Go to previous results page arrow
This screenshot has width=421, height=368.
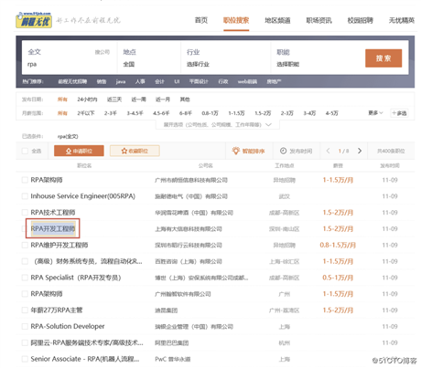point(328,151)
